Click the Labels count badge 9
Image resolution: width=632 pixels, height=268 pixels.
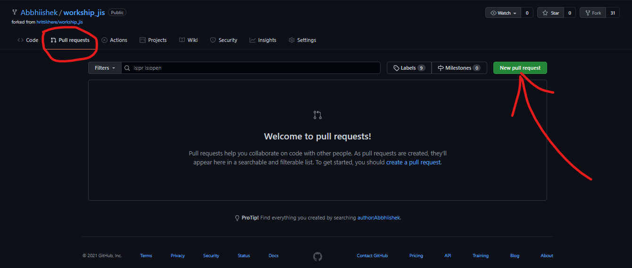tap(421, 68)
